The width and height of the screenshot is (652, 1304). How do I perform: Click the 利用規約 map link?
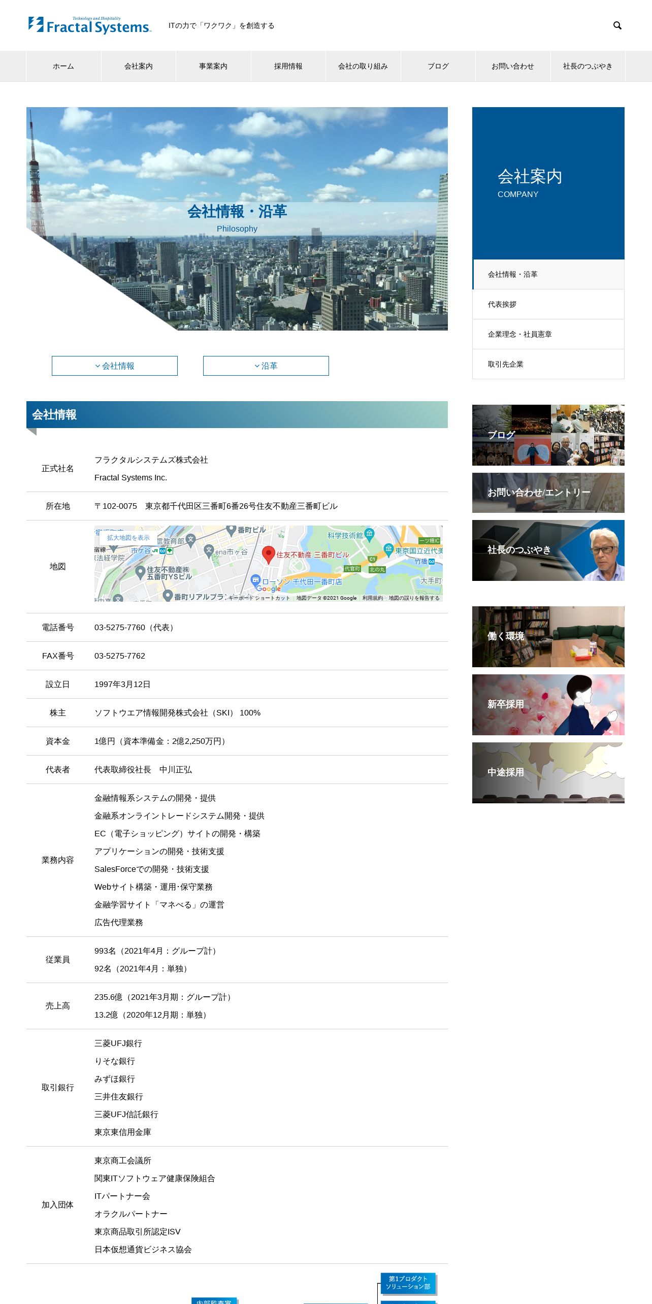click(x=372, y=598)
